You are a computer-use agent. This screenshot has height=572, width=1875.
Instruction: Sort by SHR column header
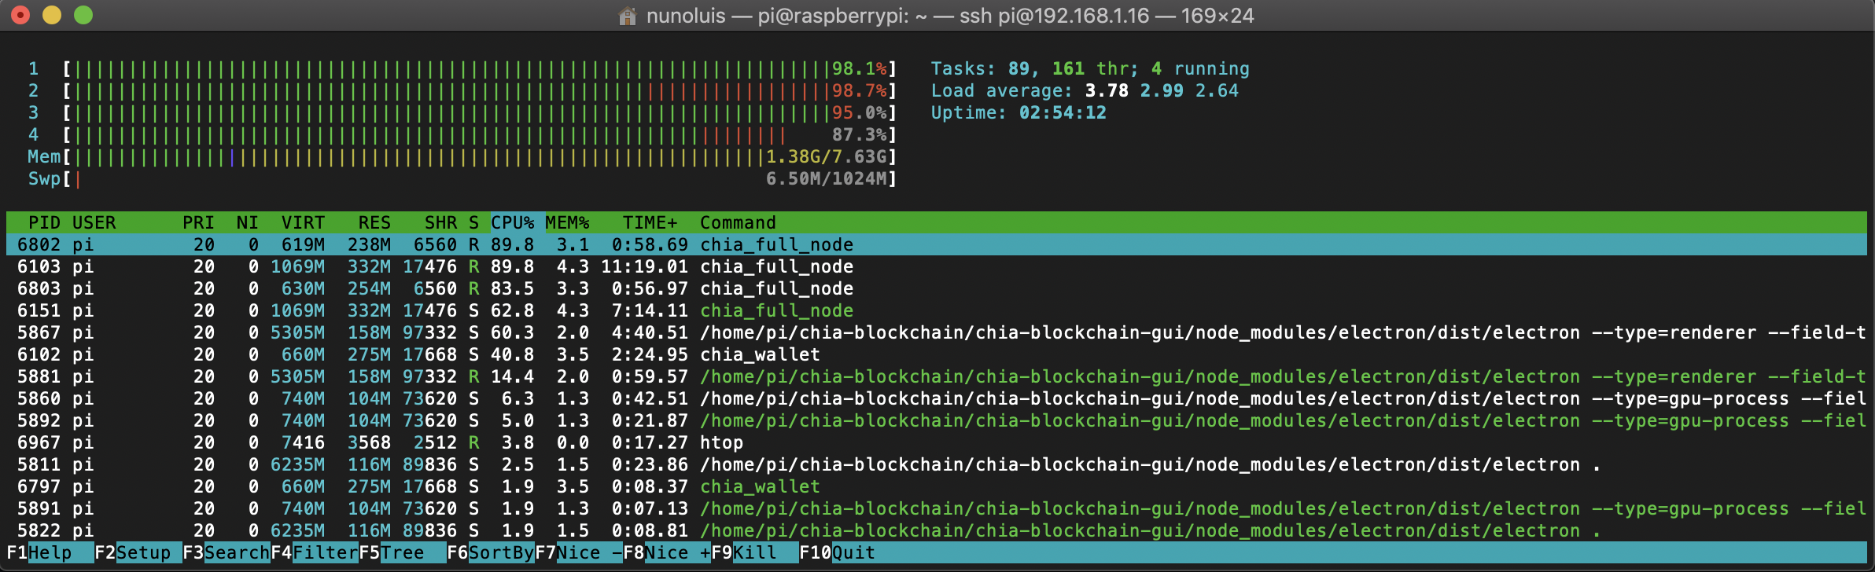(440, 222)
